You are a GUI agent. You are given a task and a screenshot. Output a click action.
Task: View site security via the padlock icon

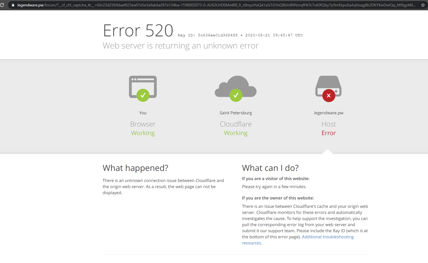pyautogui.click(x=13, y=5)
